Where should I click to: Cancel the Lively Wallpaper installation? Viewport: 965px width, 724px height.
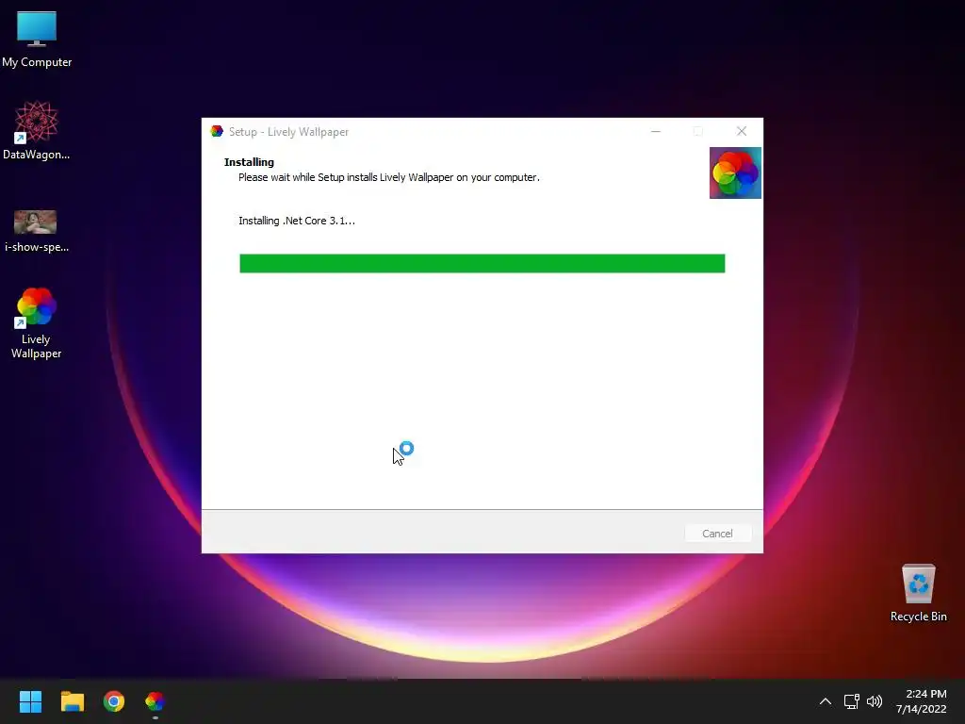(x=717, y=534)
